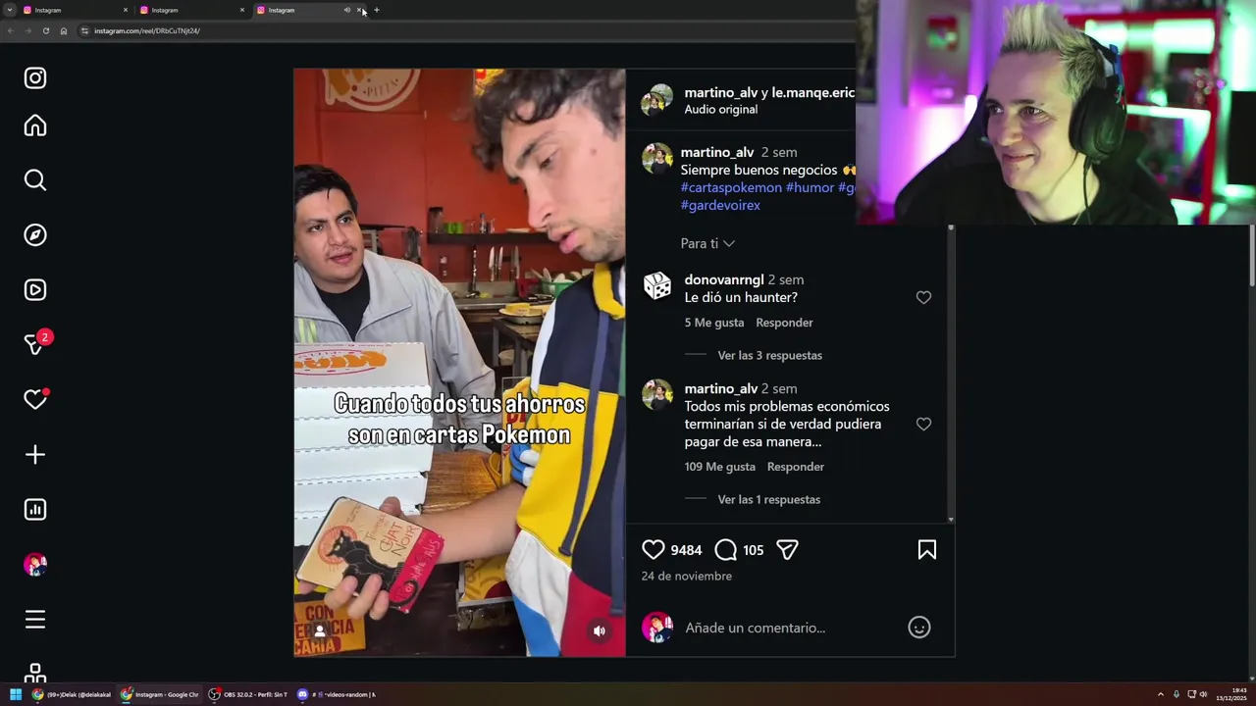Viewport: 1256px width, 706px height.
Task: Open own profile avatar in sidebar
Action: (x=35, y=565)
